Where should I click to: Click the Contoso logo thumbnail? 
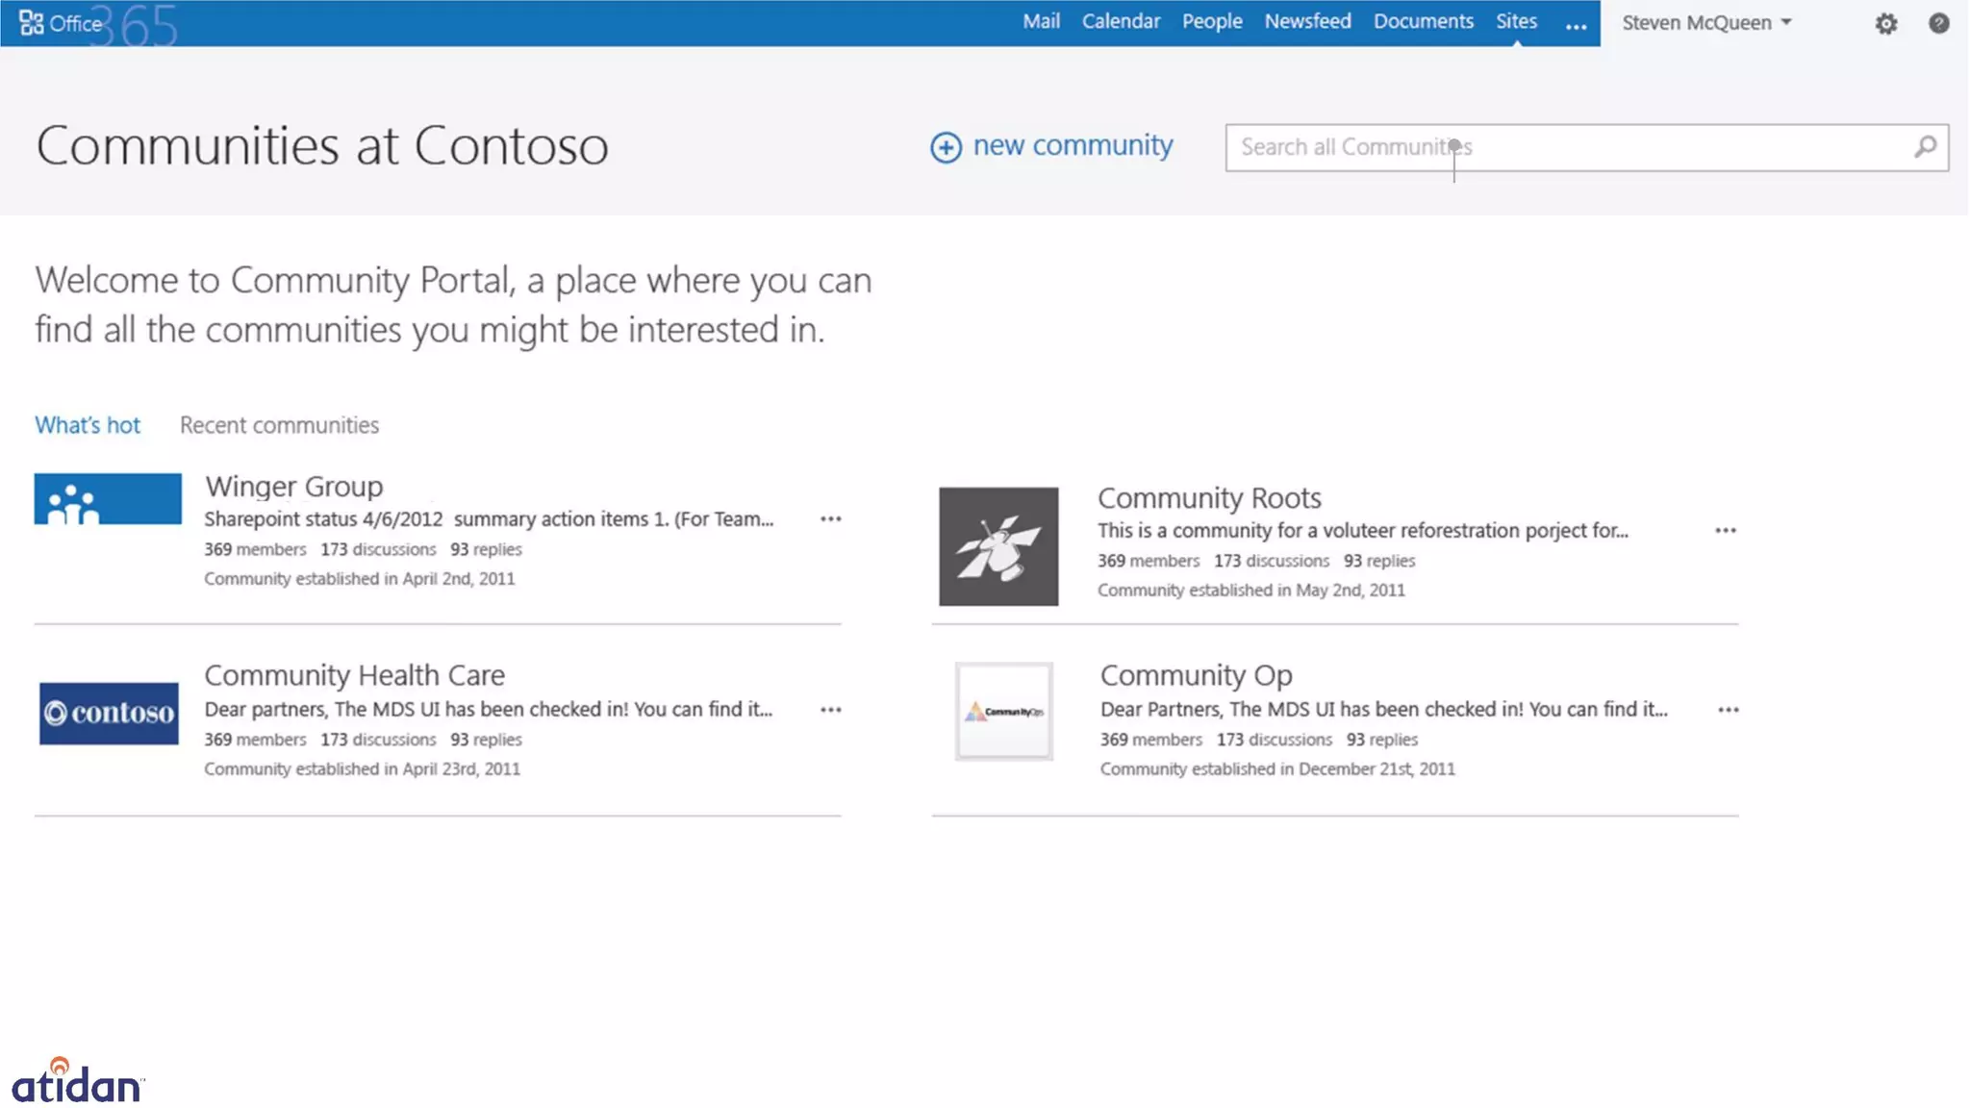pyautogui.click(x=109, y=713)
